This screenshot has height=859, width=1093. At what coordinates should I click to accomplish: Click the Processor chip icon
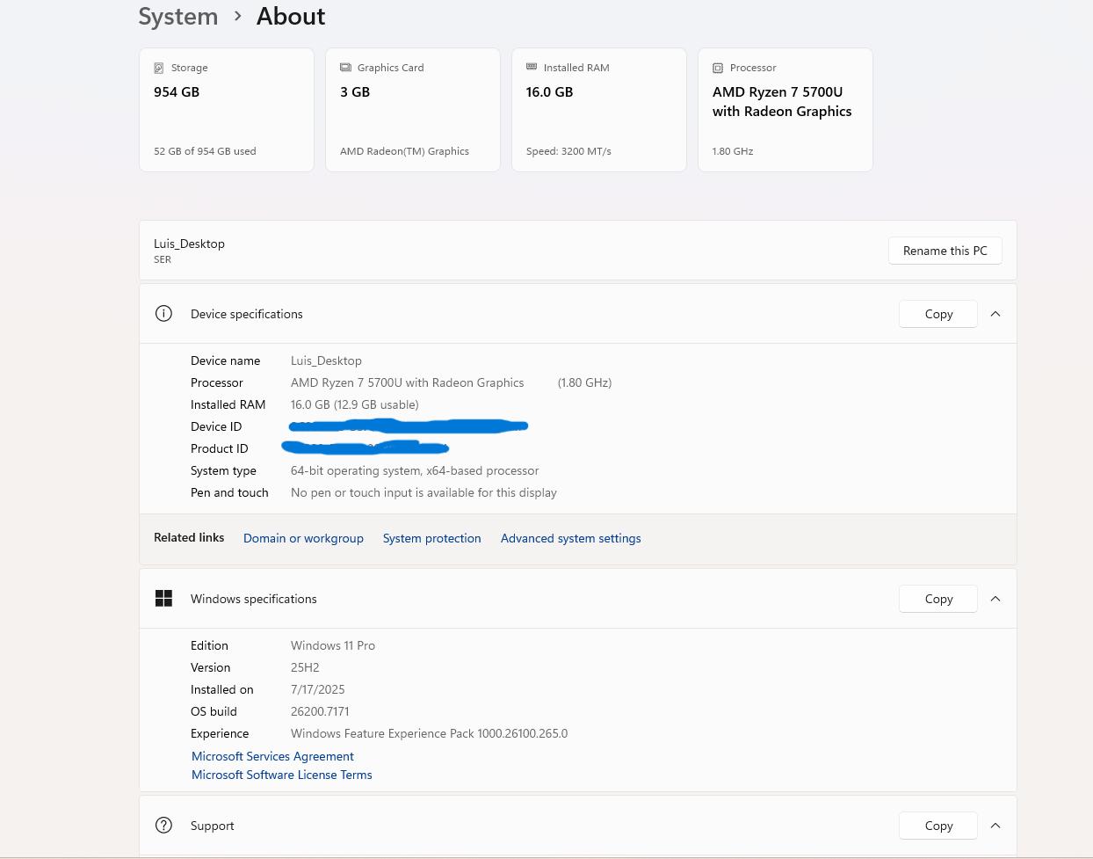pos(718,68)
